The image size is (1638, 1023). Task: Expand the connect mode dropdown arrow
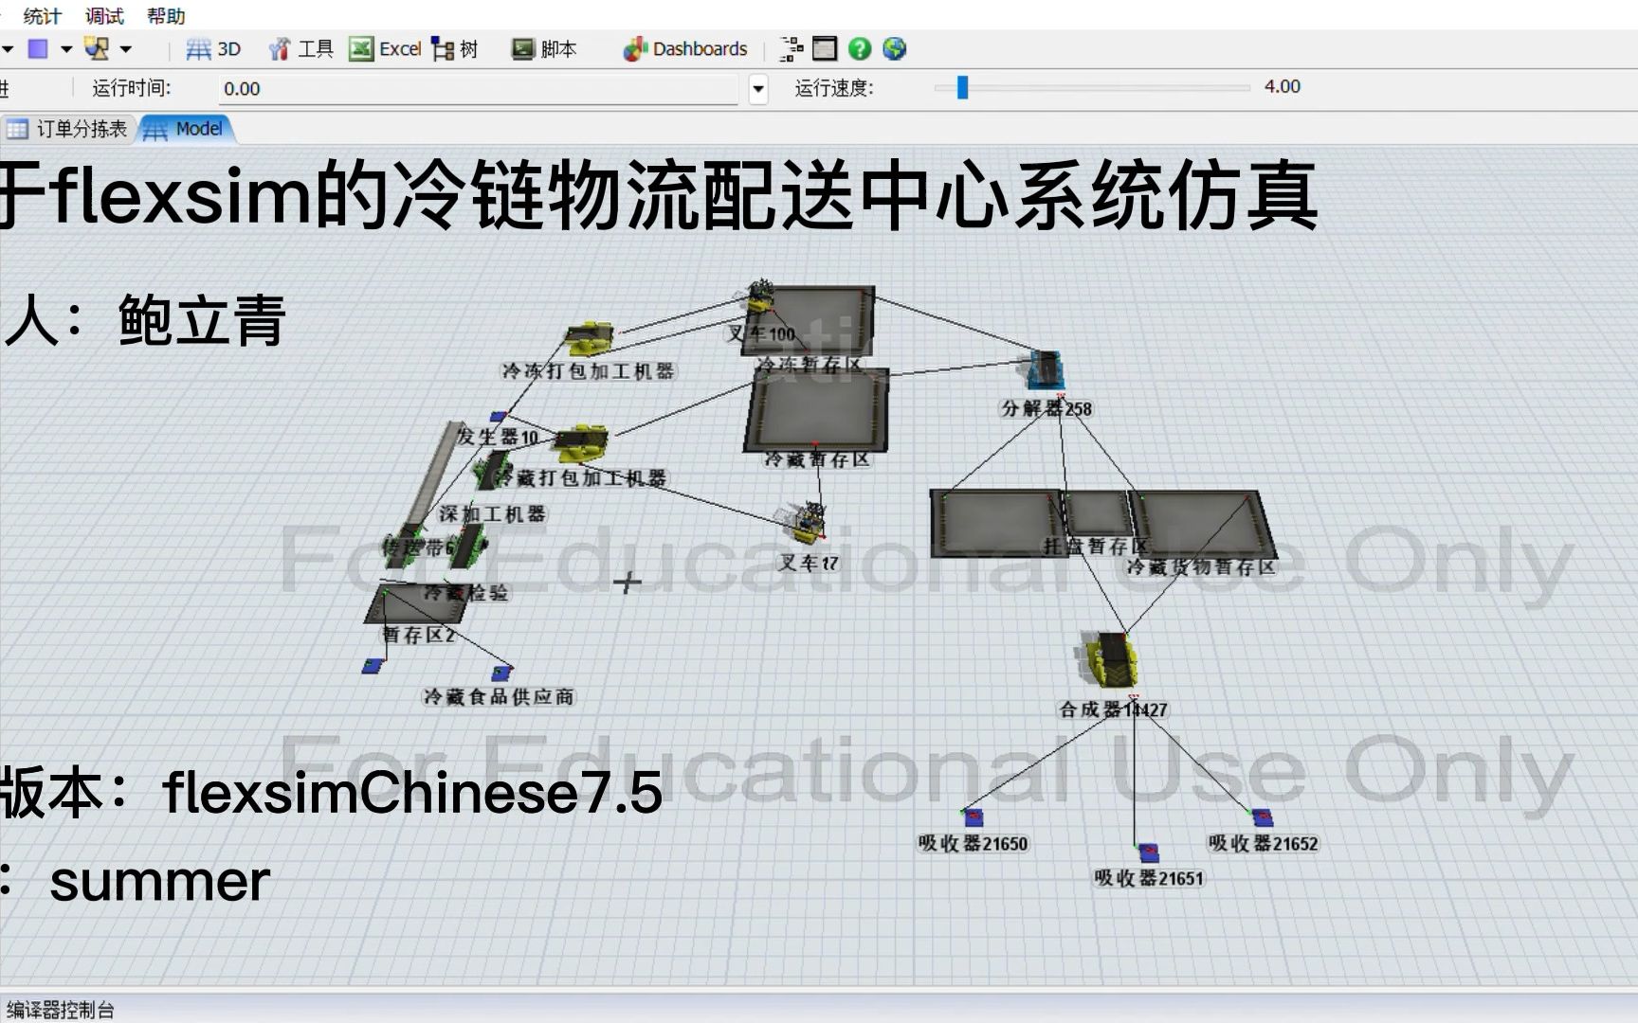click(126, 49)
